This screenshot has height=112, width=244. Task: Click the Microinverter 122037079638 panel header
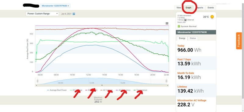pos(196,32)
